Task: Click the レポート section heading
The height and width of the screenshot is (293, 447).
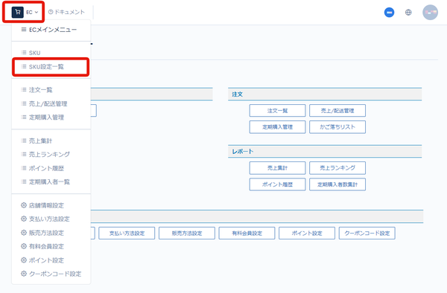Action: pos(243,152)
